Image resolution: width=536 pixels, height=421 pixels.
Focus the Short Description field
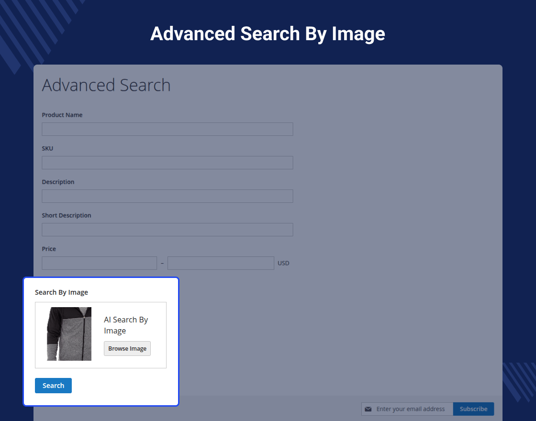[x=167, y=230]
